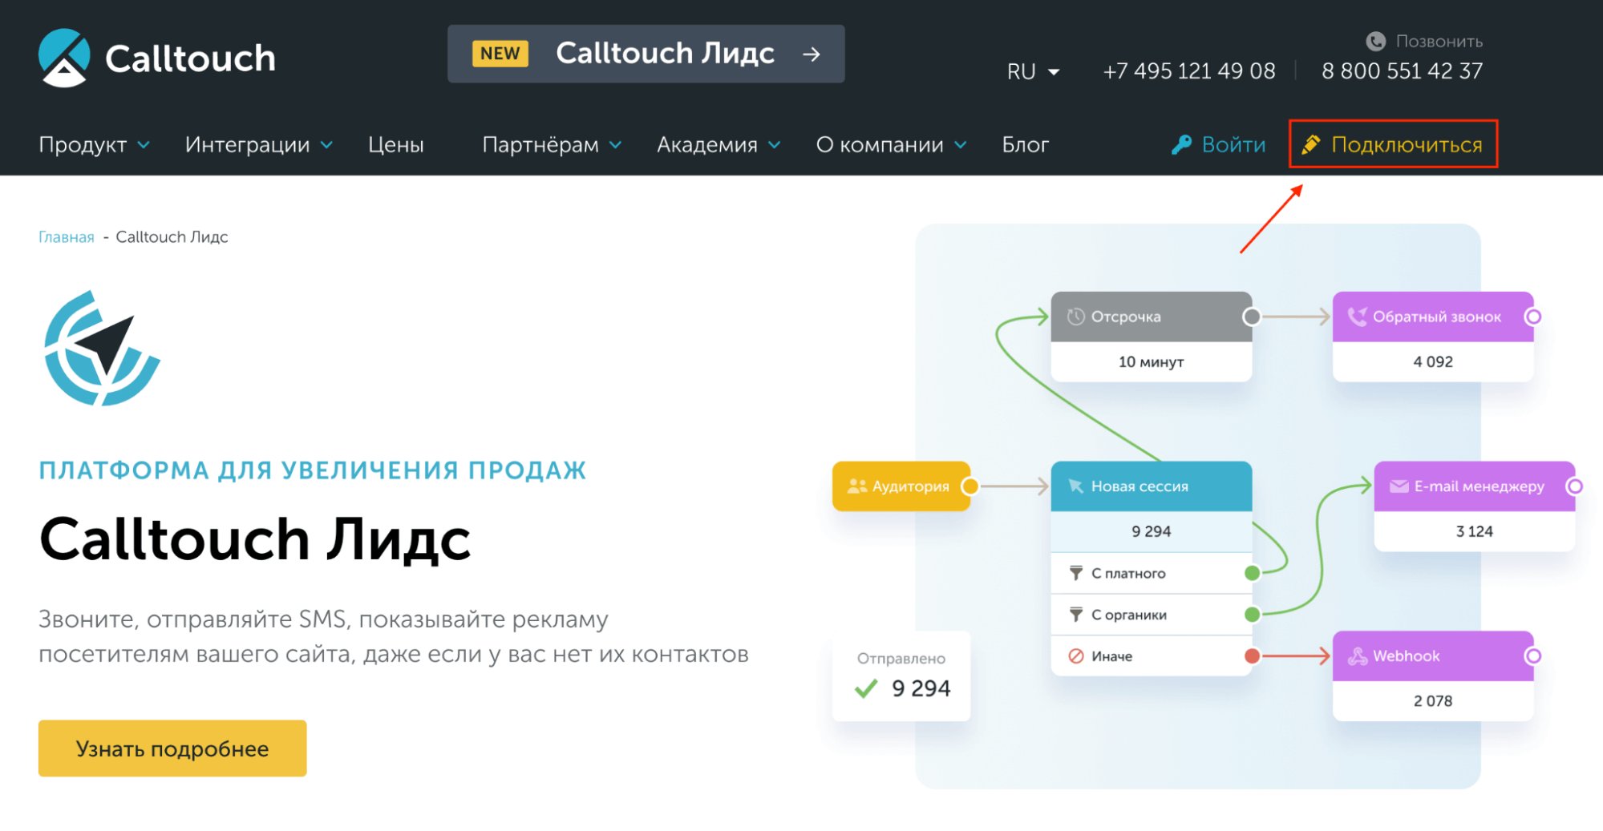Toggle the red dot next to Иначе
Screen dimensions: 1603x831
pyautogui.click(x=1251, y=656)
